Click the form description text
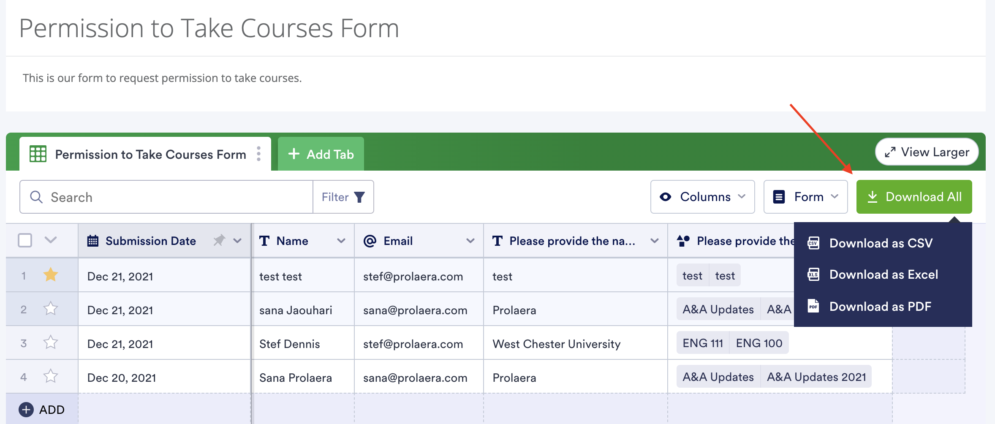 coord(162,78)
